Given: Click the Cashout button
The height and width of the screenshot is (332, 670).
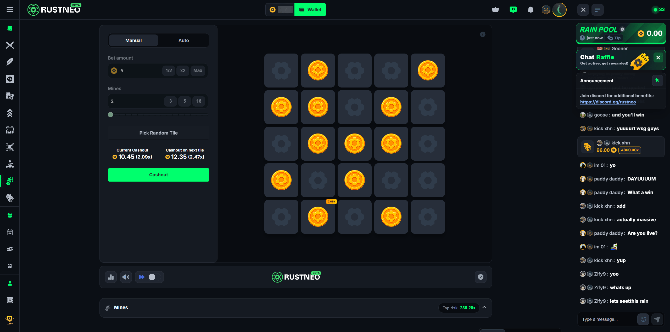Looking at the screenshot, I should coord(159,175).
